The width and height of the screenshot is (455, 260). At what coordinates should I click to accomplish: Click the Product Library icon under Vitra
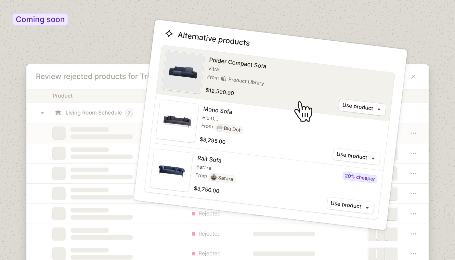224,79
